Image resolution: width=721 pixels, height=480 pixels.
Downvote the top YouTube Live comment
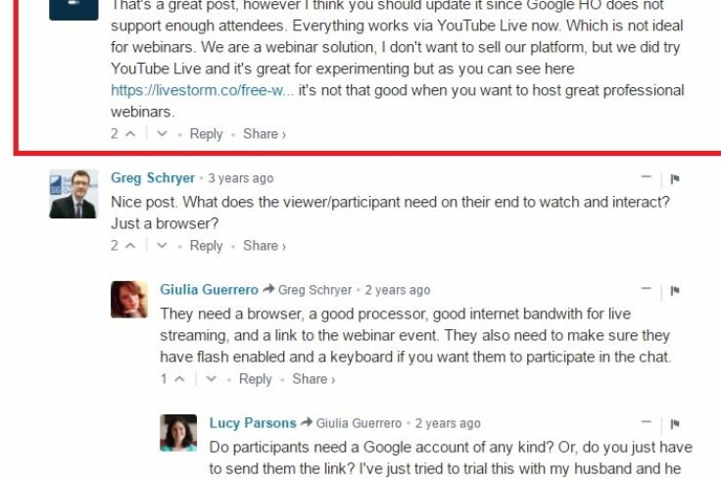(x=162, y=134)
